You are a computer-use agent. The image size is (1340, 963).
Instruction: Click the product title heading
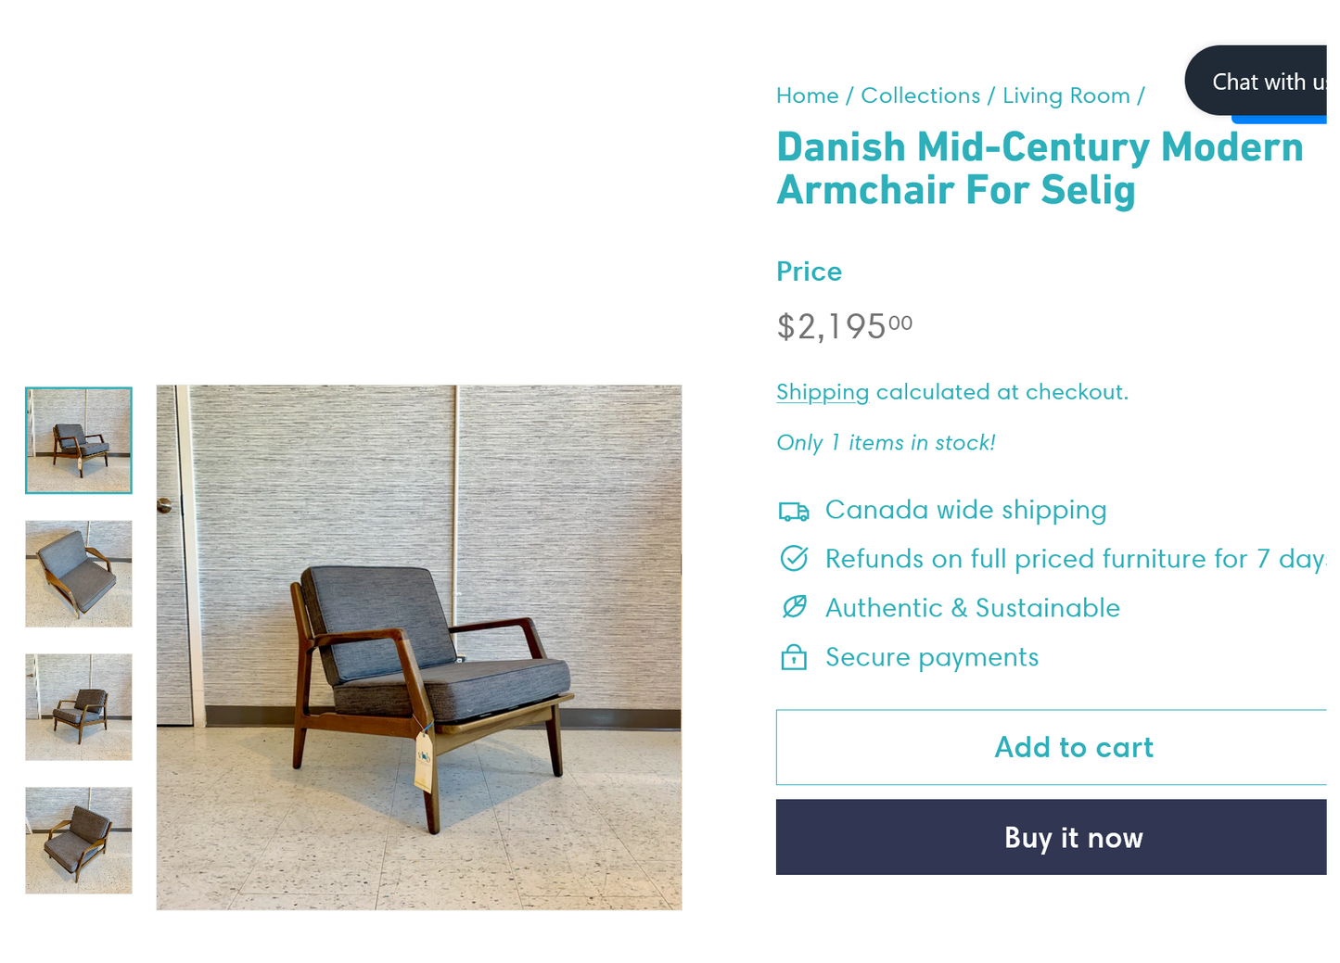coord(1040,169)
